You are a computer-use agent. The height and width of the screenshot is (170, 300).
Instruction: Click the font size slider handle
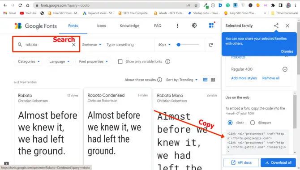pos(179,45)
